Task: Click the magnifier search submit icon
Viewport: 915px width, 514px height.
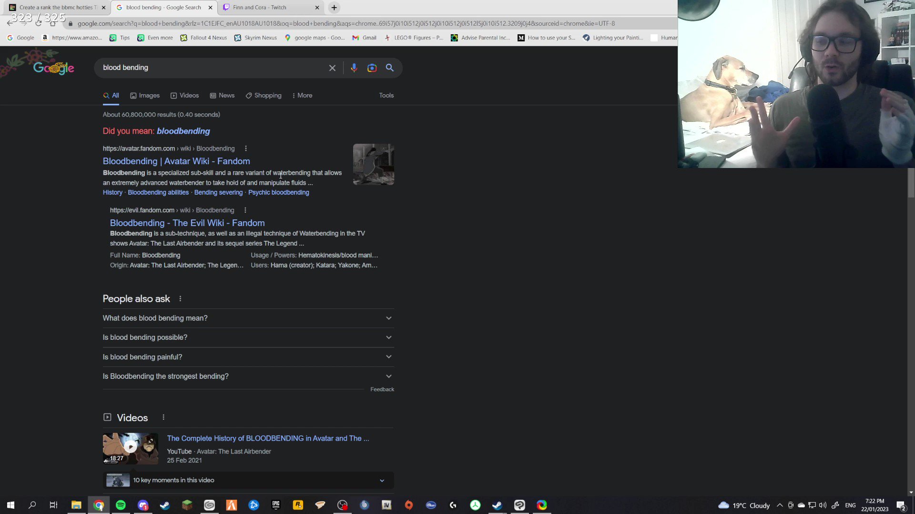Action: click(x=390, y=68)
